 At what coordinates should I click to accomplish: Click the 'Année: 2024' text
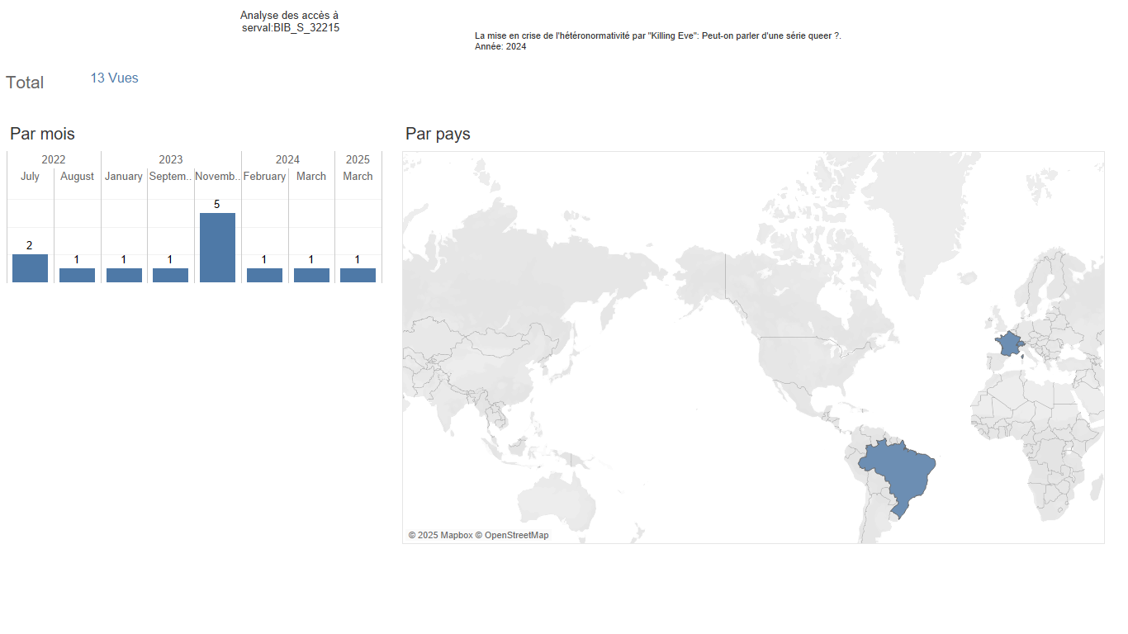(500, 46)
